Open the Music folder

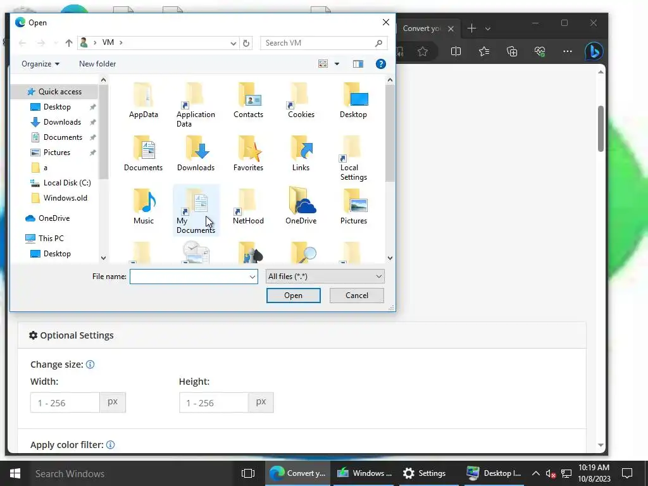point(144,207)
